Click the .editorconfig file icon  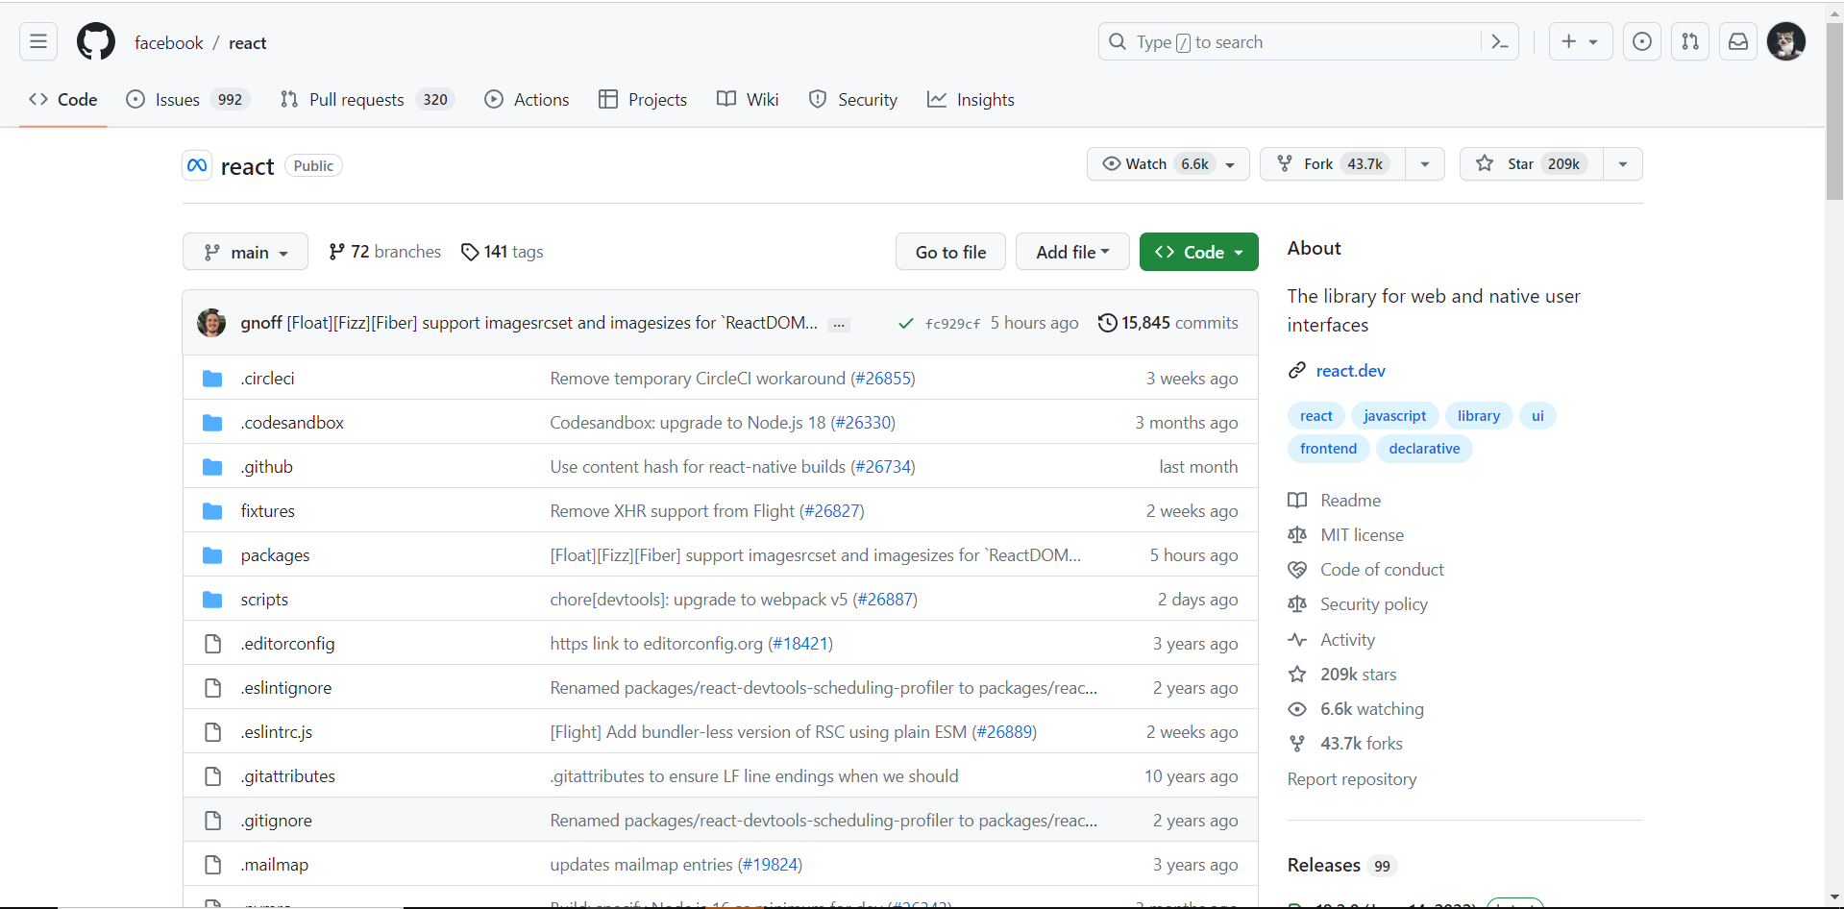click(212, 644)
